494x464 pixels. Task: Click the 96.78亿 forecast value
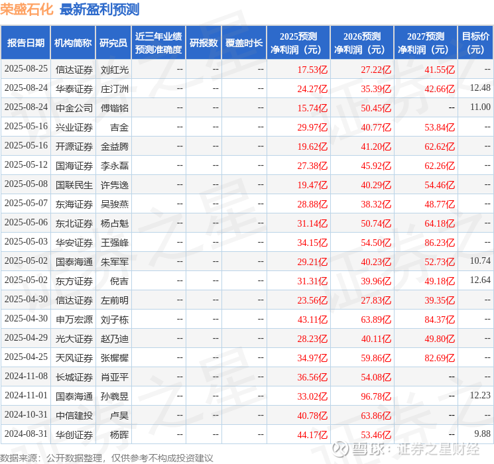click(376, 396)
